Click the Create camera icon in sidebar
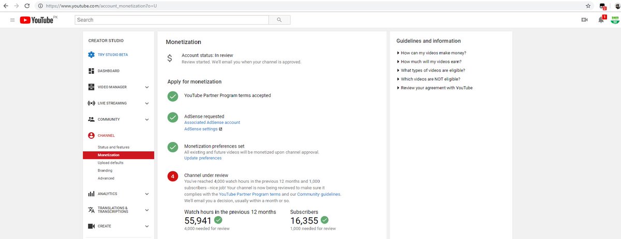This screenshot has width=621, height=239. tap(91, 226)
